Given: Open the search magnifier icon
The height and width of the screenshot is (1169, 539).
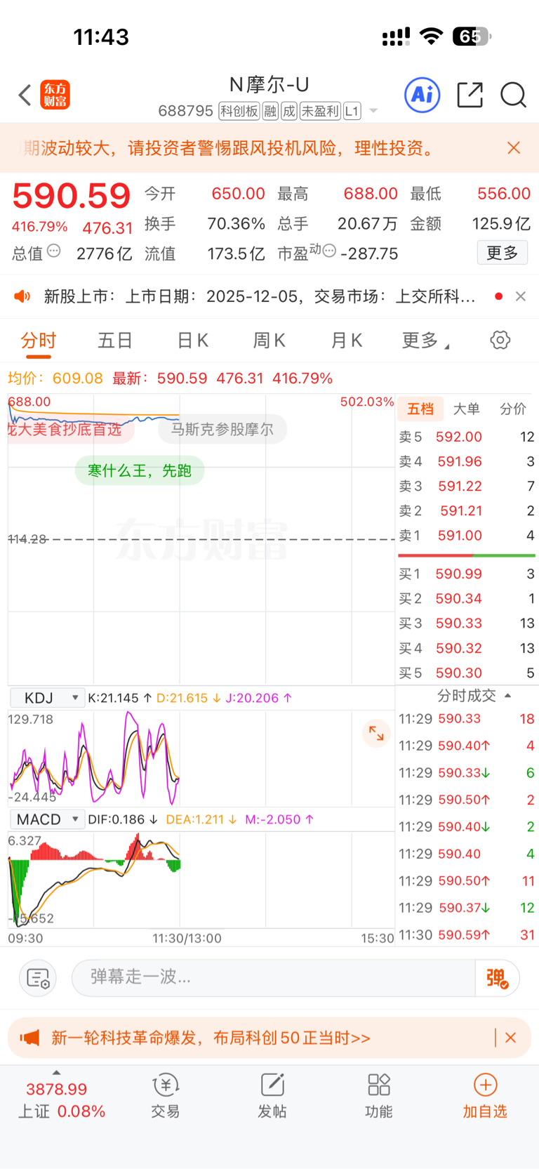Looking at the screenshot, I should [x=513, y=95].
